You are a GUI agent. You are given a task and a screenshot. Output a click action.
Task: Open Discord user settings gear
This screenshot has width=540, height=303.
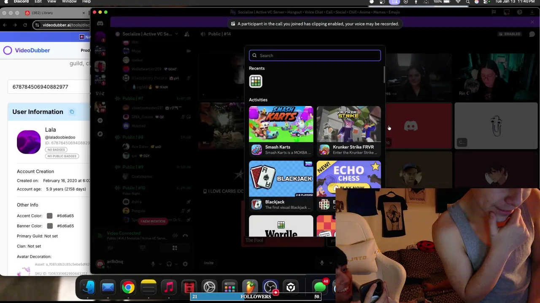pos(185,264)
